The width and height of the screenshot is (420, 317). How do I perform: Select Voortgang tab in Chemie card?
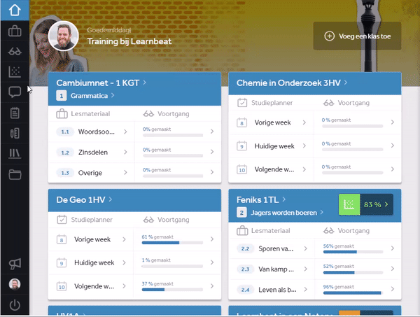(x=346, y=103)
